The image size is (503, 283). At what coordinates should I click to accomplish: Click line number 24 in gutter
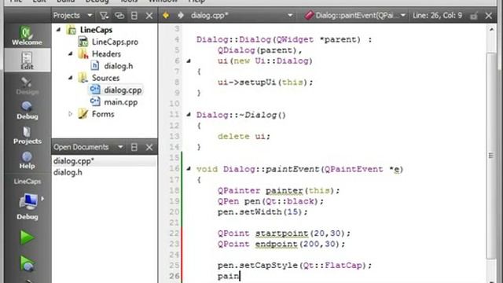coord(174,255)
